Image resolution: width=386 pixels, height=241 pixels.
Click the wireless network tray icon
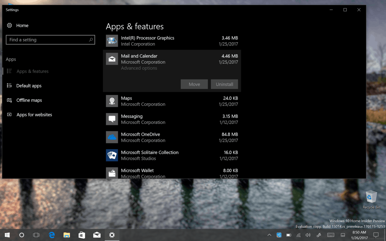299,235
